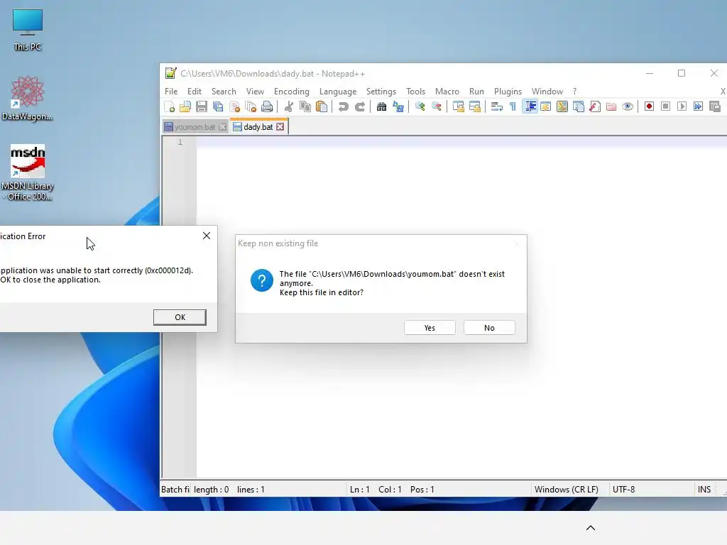Click No in Keep non existing file dialog
The image size is (727, 545).
coord(489,328)
